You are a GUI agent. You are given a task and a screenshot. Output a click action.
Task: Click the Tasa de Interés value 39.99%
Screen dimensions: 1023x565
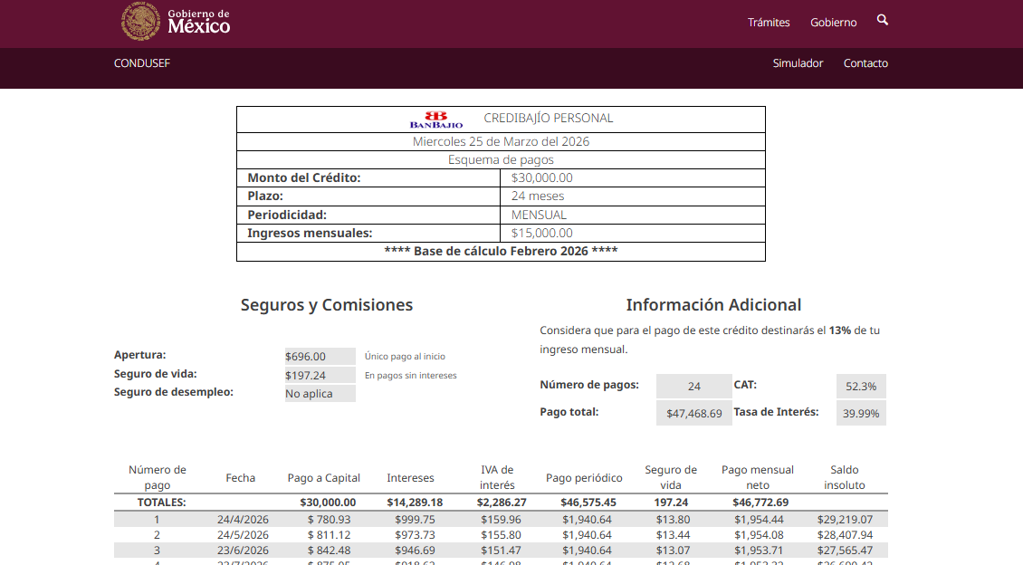tap(861, 413)
